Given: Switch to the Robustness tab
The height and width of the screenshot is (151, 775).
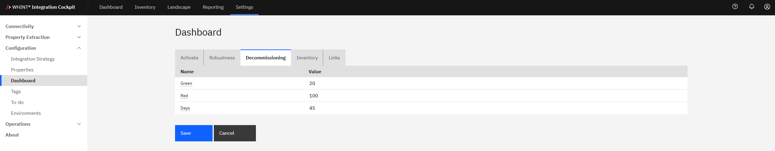Looking at the screenshot, I should point(222,58).
